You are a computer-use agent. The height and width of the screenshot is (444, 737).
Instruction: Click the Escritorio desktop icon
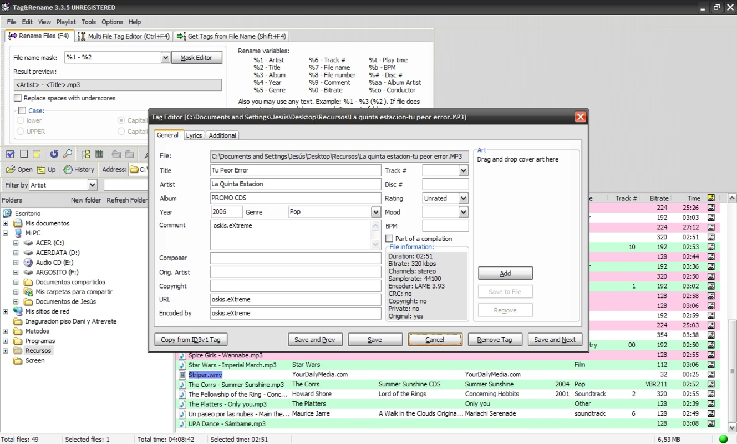coord(7,213)
